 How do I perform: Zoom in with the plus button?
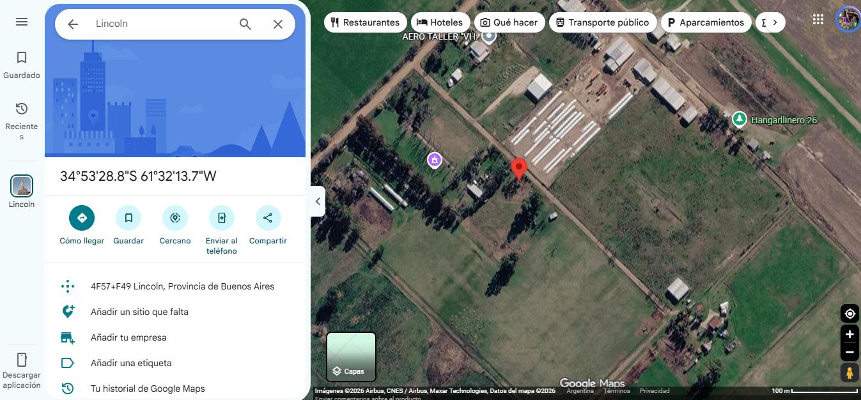pyautogui.click(x=849, y=334)
